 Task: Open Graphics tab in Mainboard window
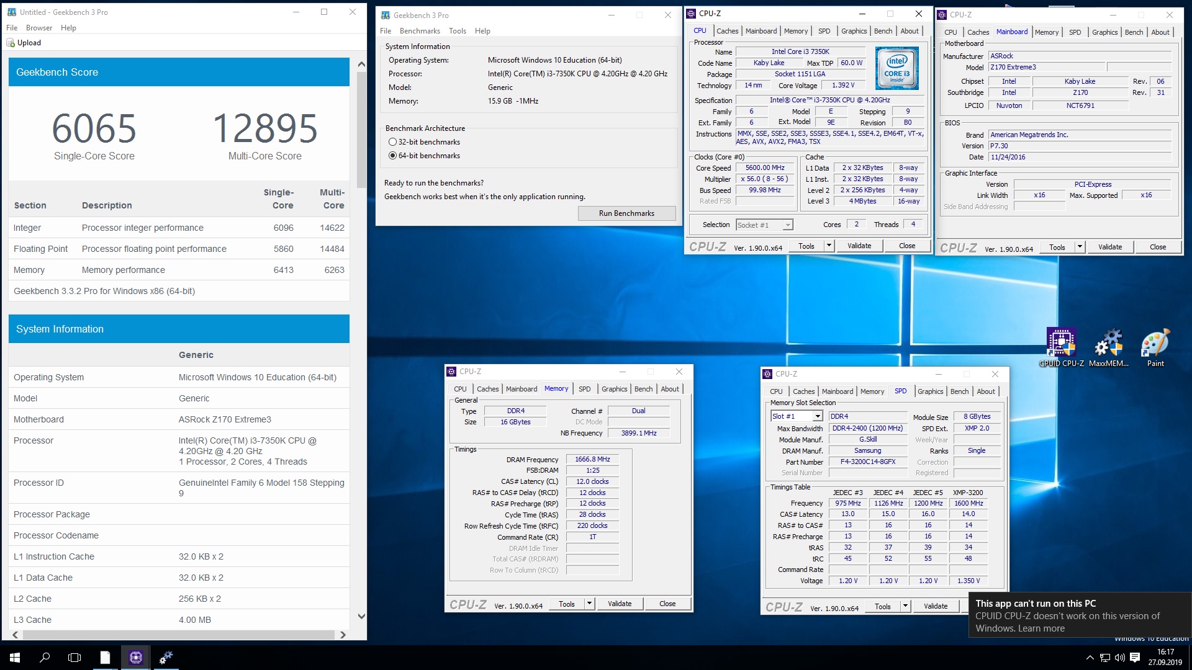pyautogui.click(x=1104, y=32)
